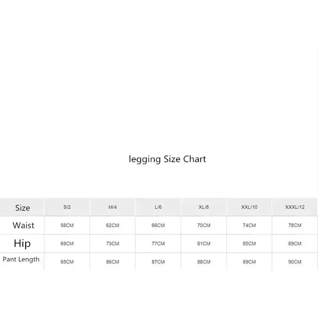The image size is (318, 318).
Task: Click the 78CM waist cell
Action: 295,225
